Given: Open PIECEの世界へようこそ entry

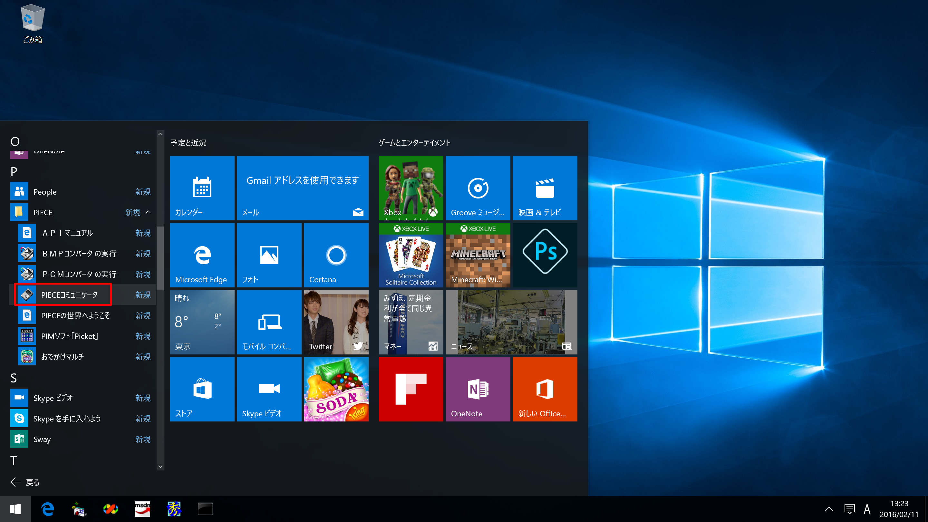Looking at the screenshot, I should tap(82, 315).
